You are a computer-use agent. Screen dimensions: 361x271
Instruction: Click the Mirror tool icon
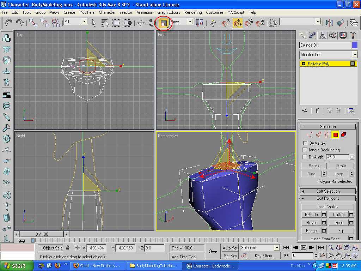[x=329, y=23]
